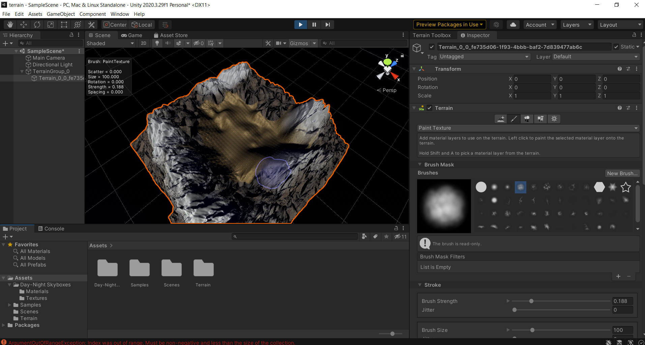Select the combined Transform tool
Viewport: 645px width, 345px height.
78,25
